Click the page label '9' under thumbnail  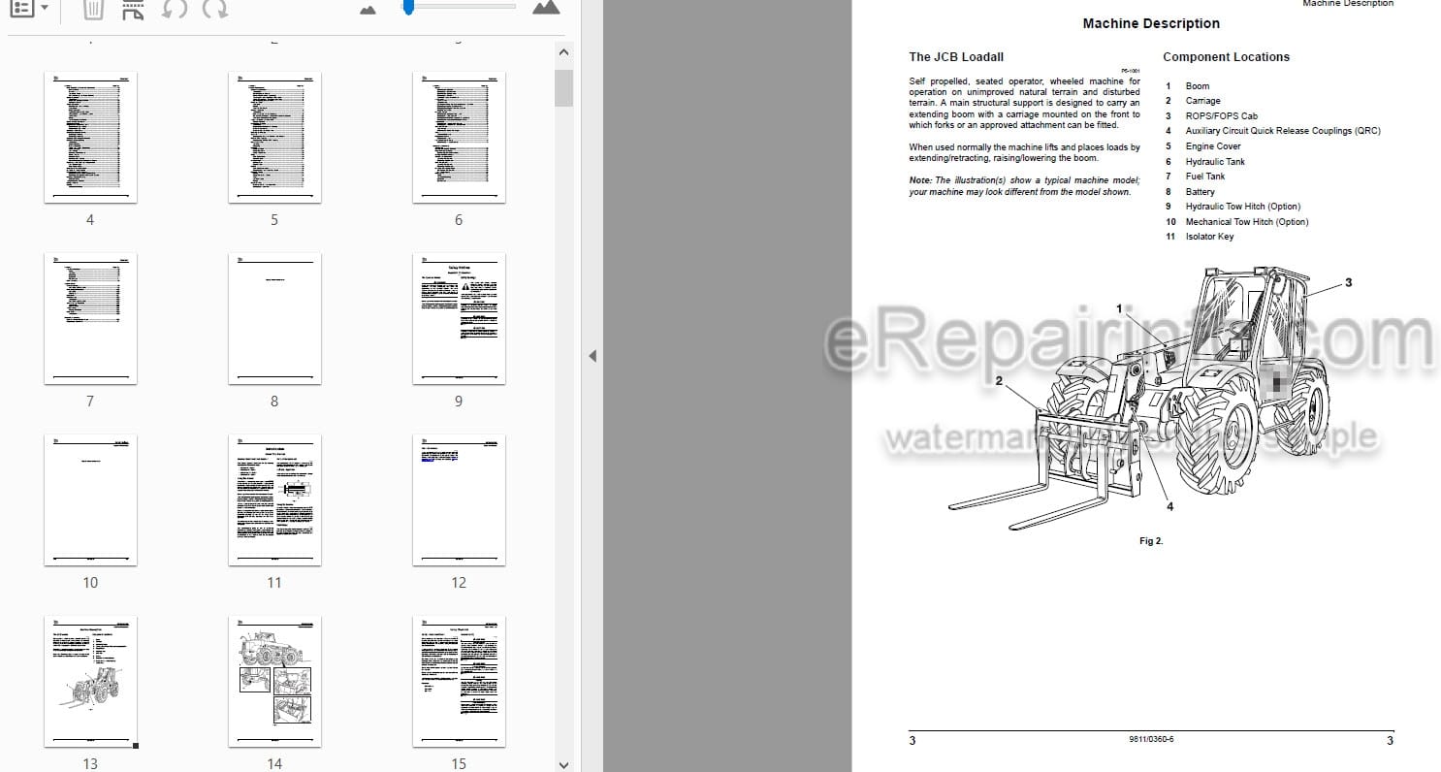(459, 401)
